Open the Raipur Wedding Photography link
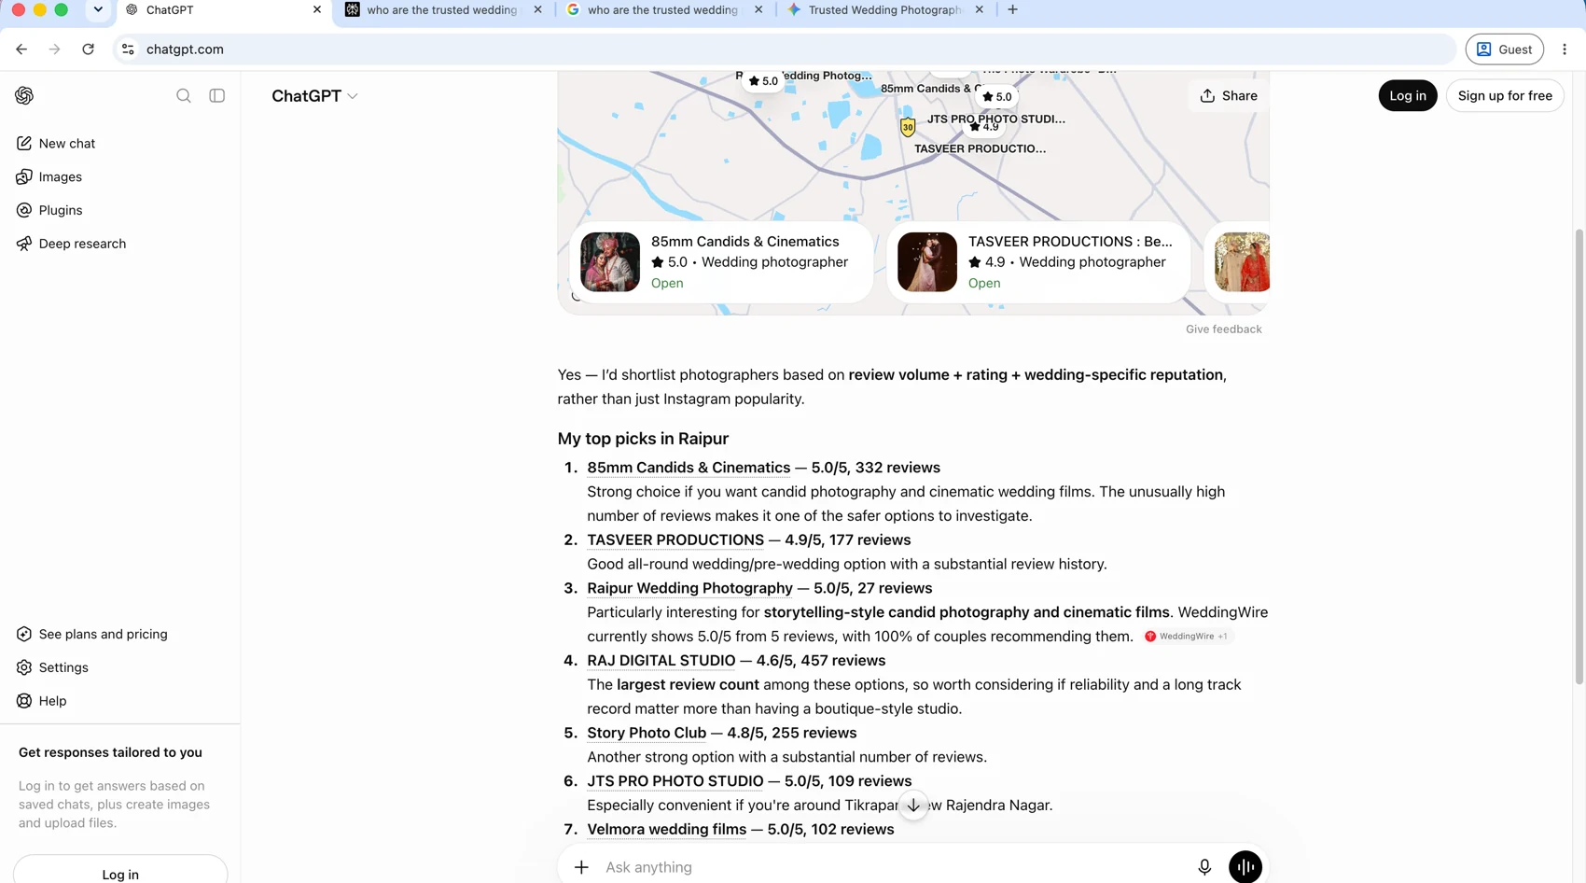Viewport: 1586px width, 883px height. [x=689, y=589]
